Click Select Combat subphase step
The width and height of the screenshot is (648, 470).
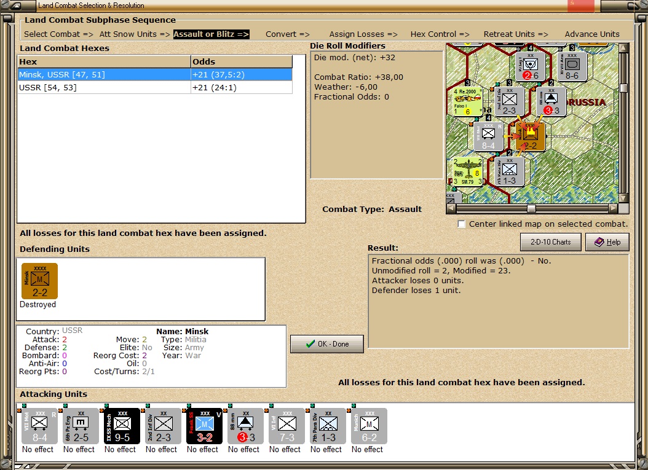pyautogui.click(x=58, y=34)
